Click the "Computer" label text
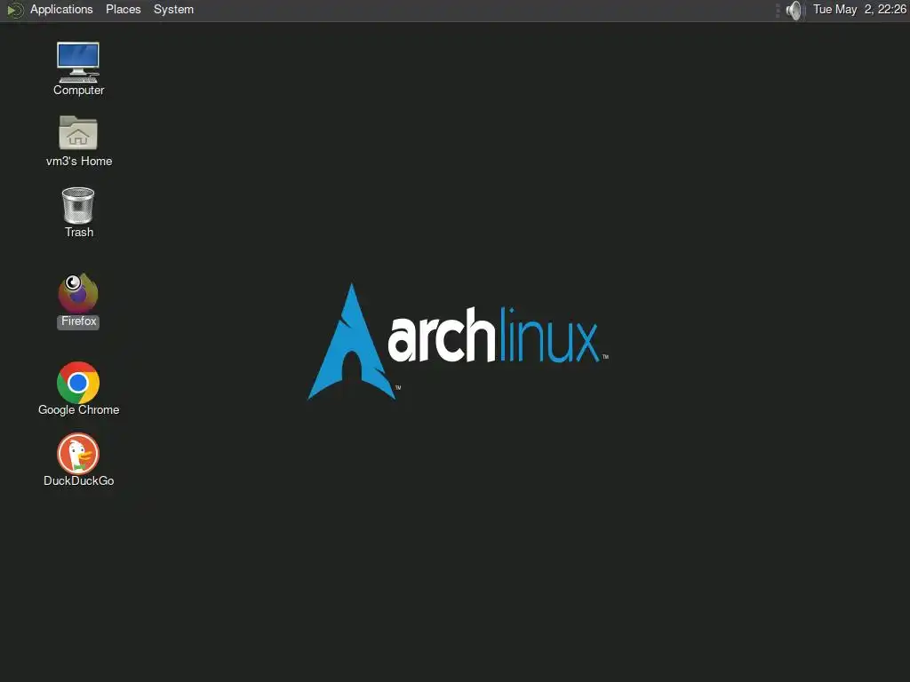The height and width of the screenshot is (682, 910). pyautogui.click(x=79, y=91)
